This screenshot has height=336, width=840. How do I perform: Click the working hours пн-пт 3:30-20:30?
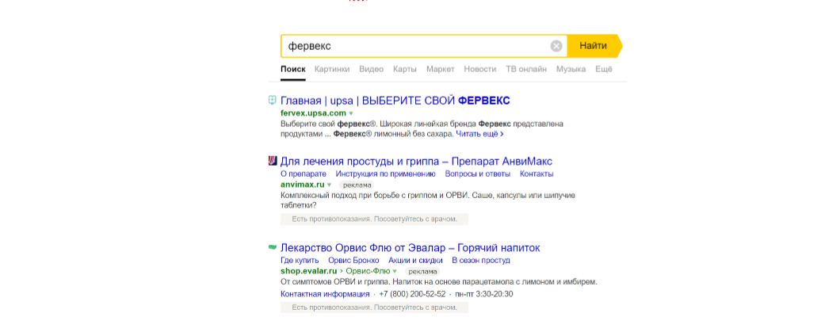(x=484, y=294)
